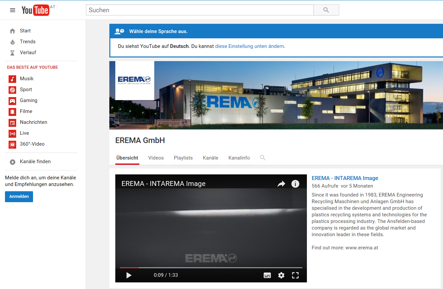Screen dimensions: 443x289
Task: Focus the Suchen search field
Action: click(200, 10)
